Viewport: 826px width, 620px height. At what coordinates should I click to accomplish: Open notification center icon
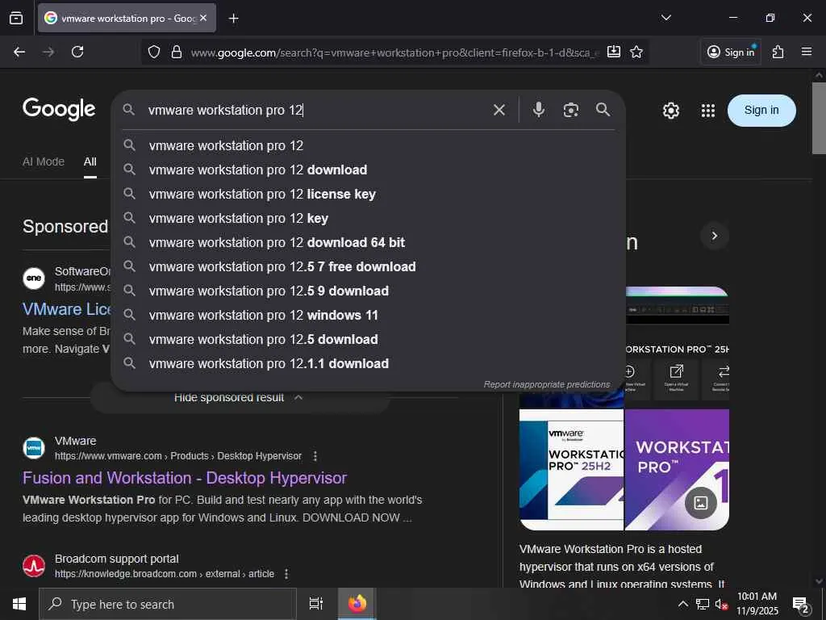tap(801, 605)
